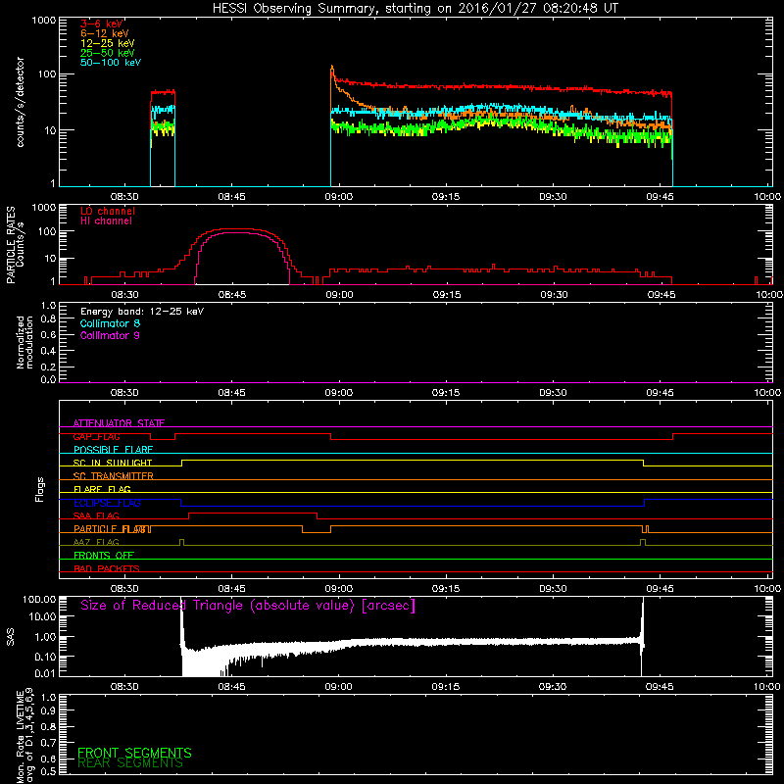
Task: Click the 09:45 tick label under the flags panel
Action: [x=660, y=589]
